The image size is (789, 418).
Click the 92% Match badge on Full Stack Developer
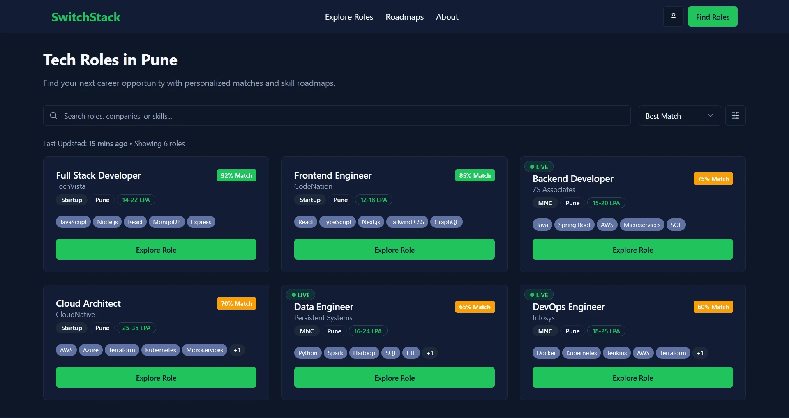coord(236,175)
